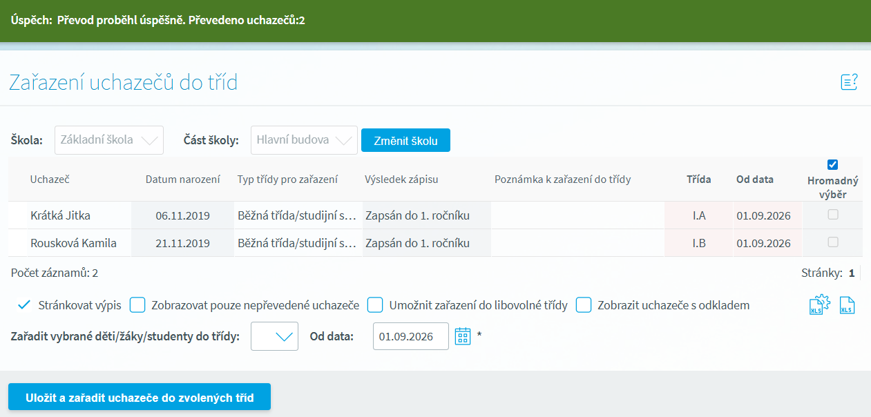Open the calendar date picker icon
This screenshot has height=417, width=871.
point(463,336)
